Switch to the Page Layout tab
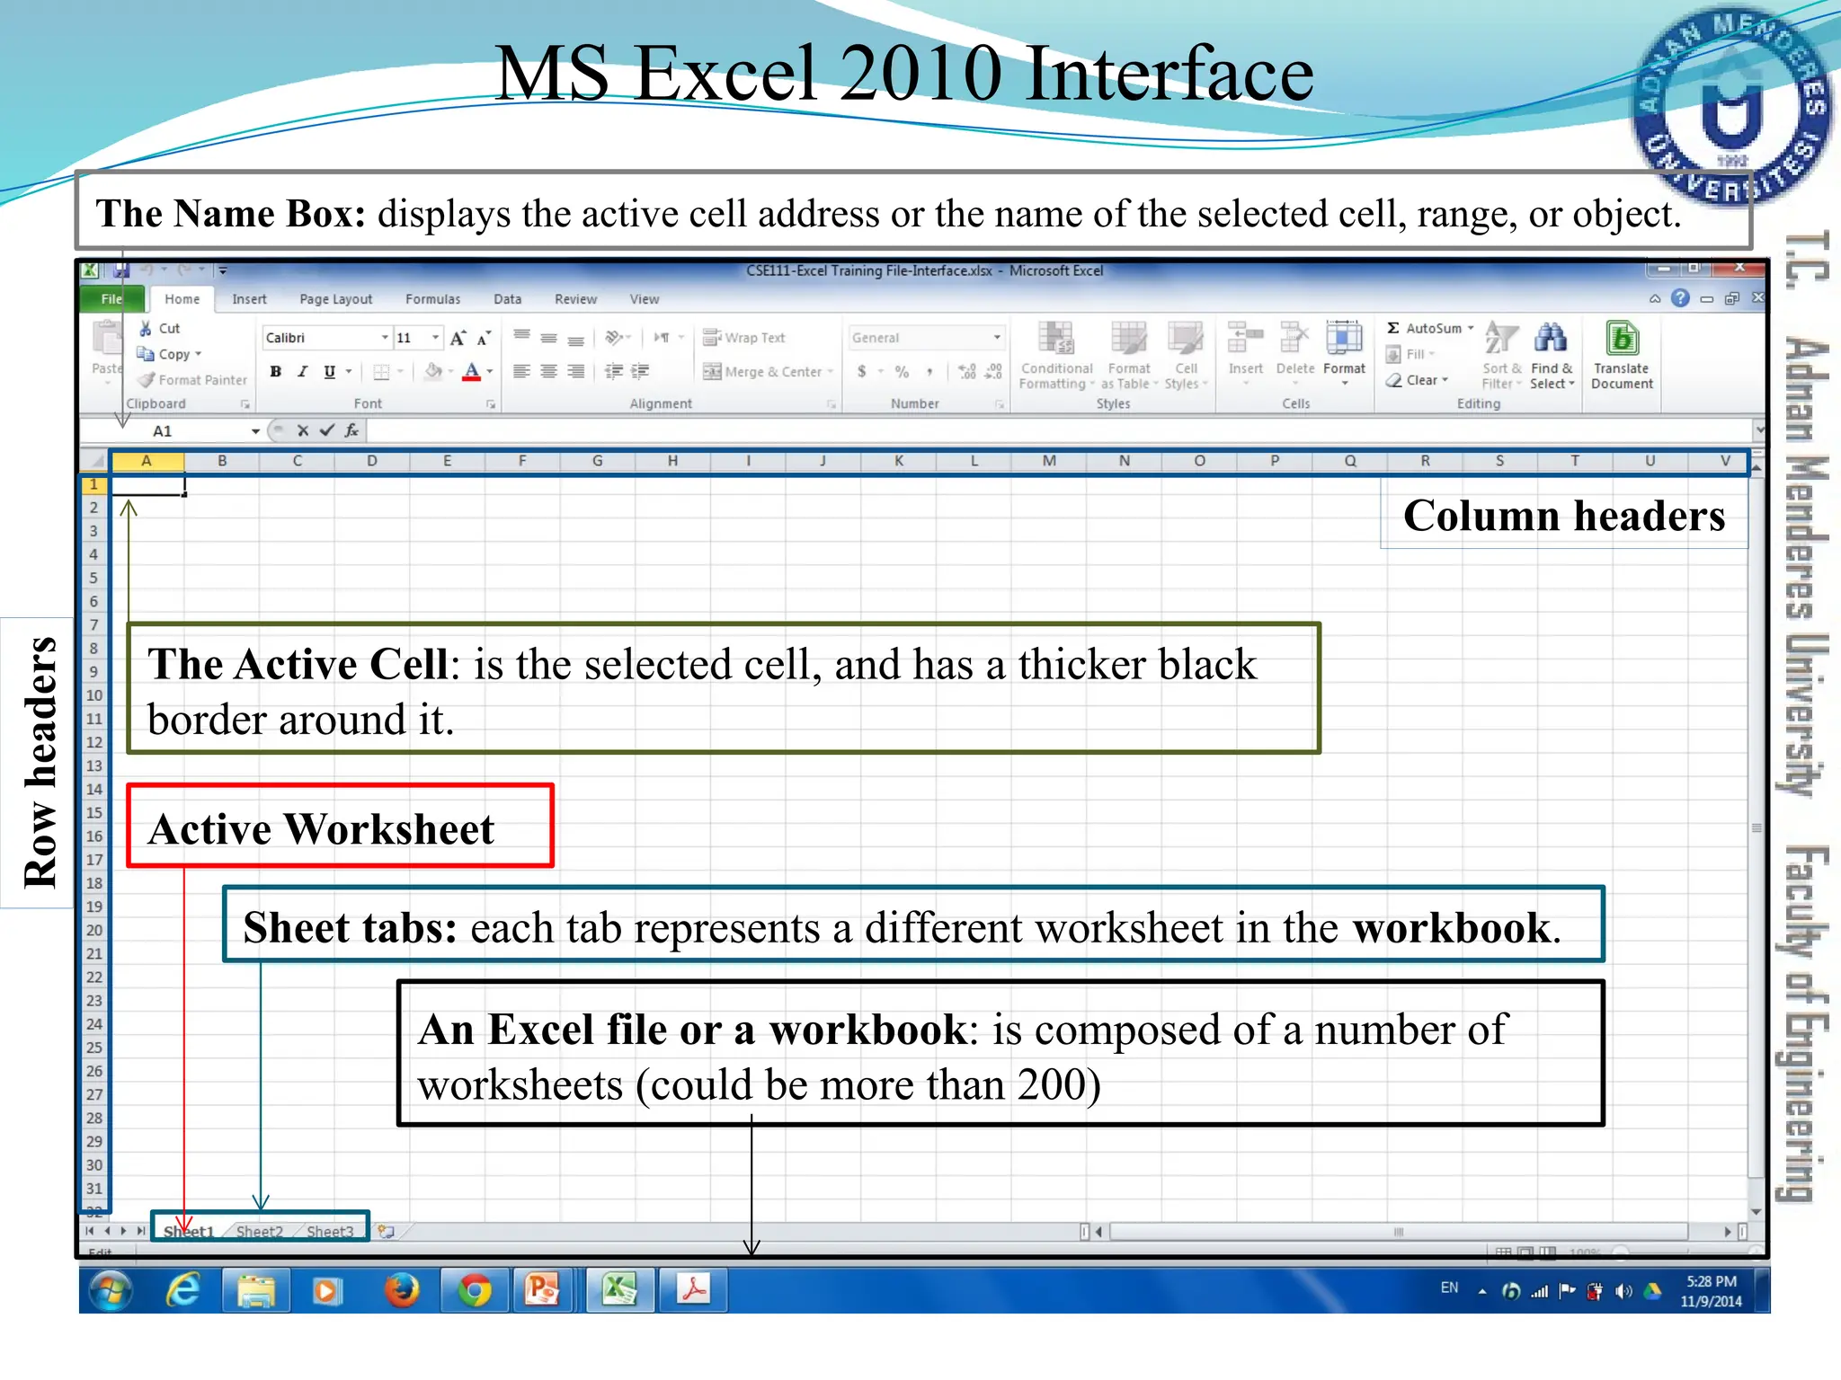This screenshot has width=1841, height=1380. click(335, 299)
